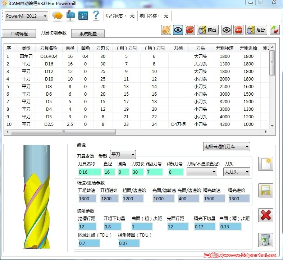Open the 刀头 大刀头 dropdown
This screenshot has width=283, height=260.
tap(237, 172)
